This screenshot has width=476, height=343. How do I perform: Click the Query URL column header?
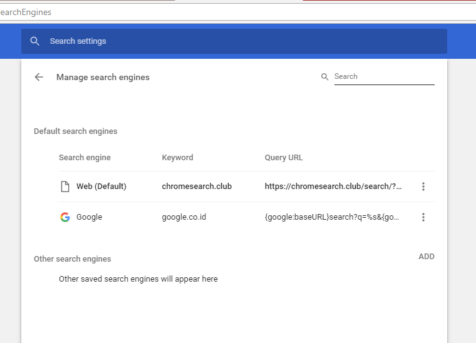[284, 158]
